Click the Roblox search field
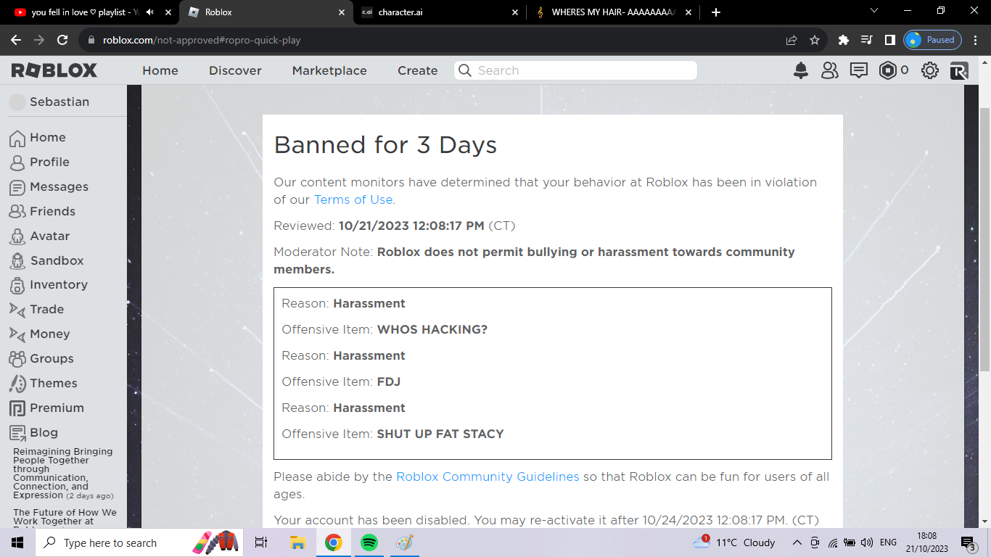The width and height of the screenshot is (991, 557). click(576, 70)
